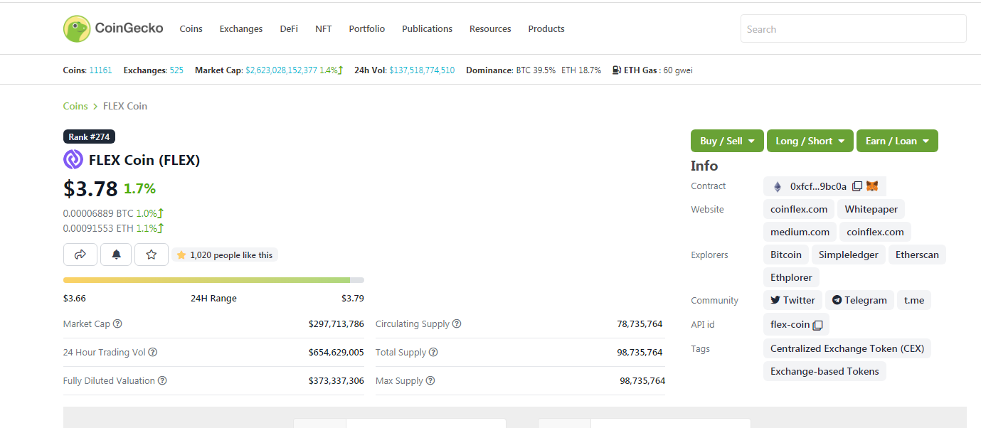The width and height of the screenshot is (981, 428).
Task: Click the 78,735,764 circulating supply value
Action: (640, 323)
